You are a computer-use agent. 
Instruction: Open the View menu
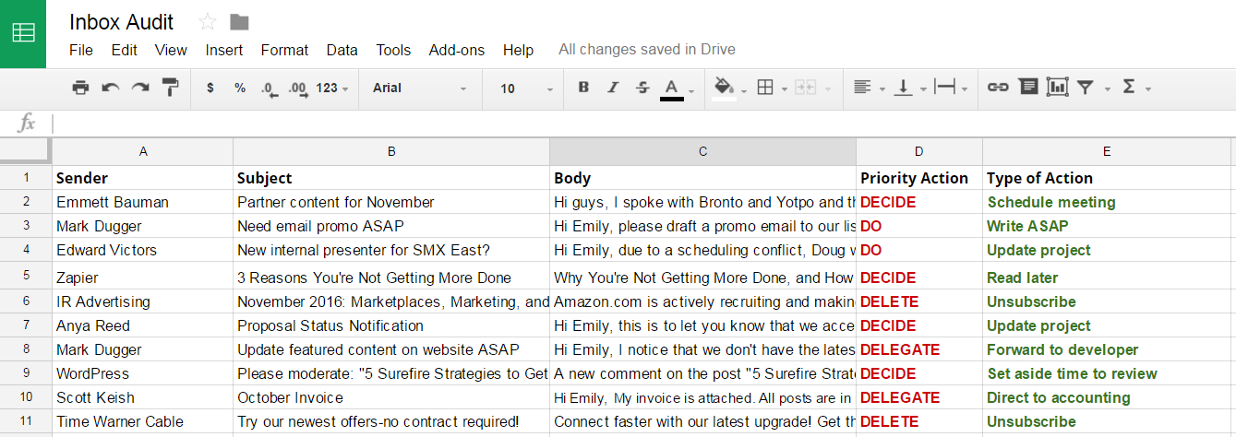click(171, 50)
